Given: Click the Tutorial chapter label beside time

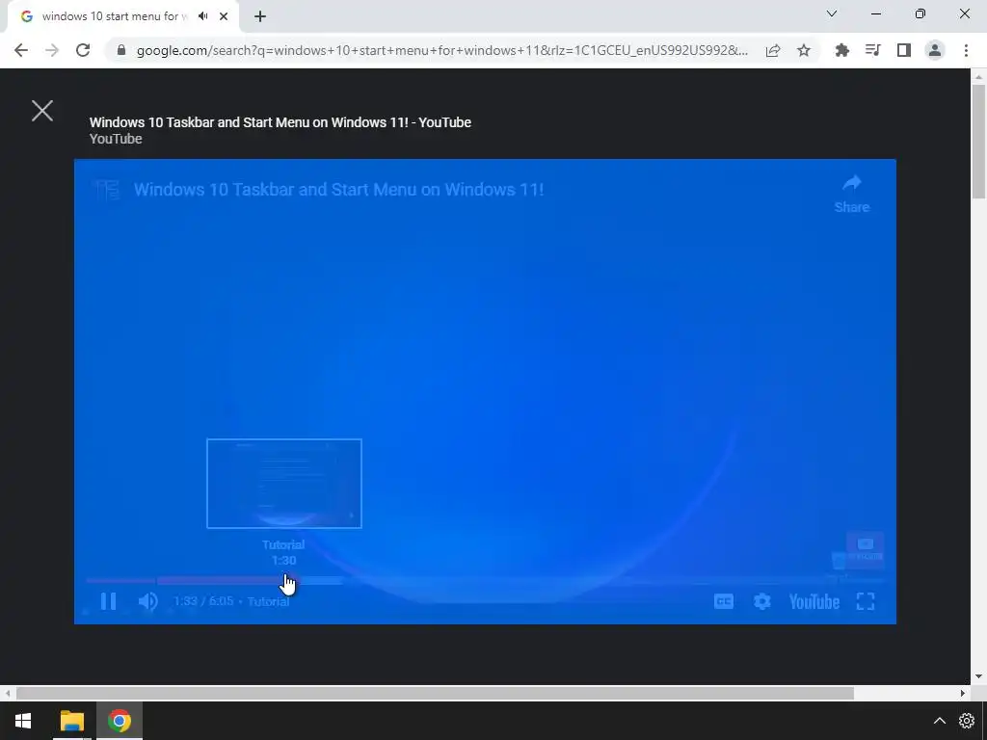Looking at the screenshot, I should [268, 601].
